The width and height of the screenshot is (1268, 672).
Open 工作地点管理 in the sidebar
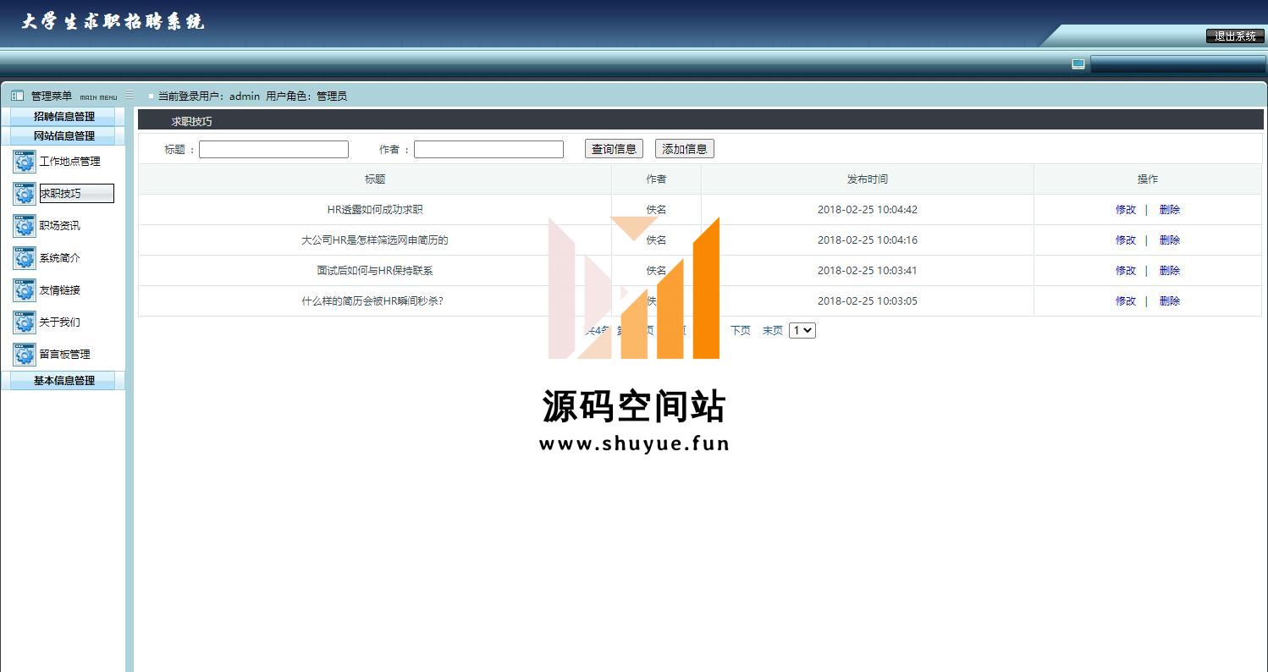(x=69, y=161)
